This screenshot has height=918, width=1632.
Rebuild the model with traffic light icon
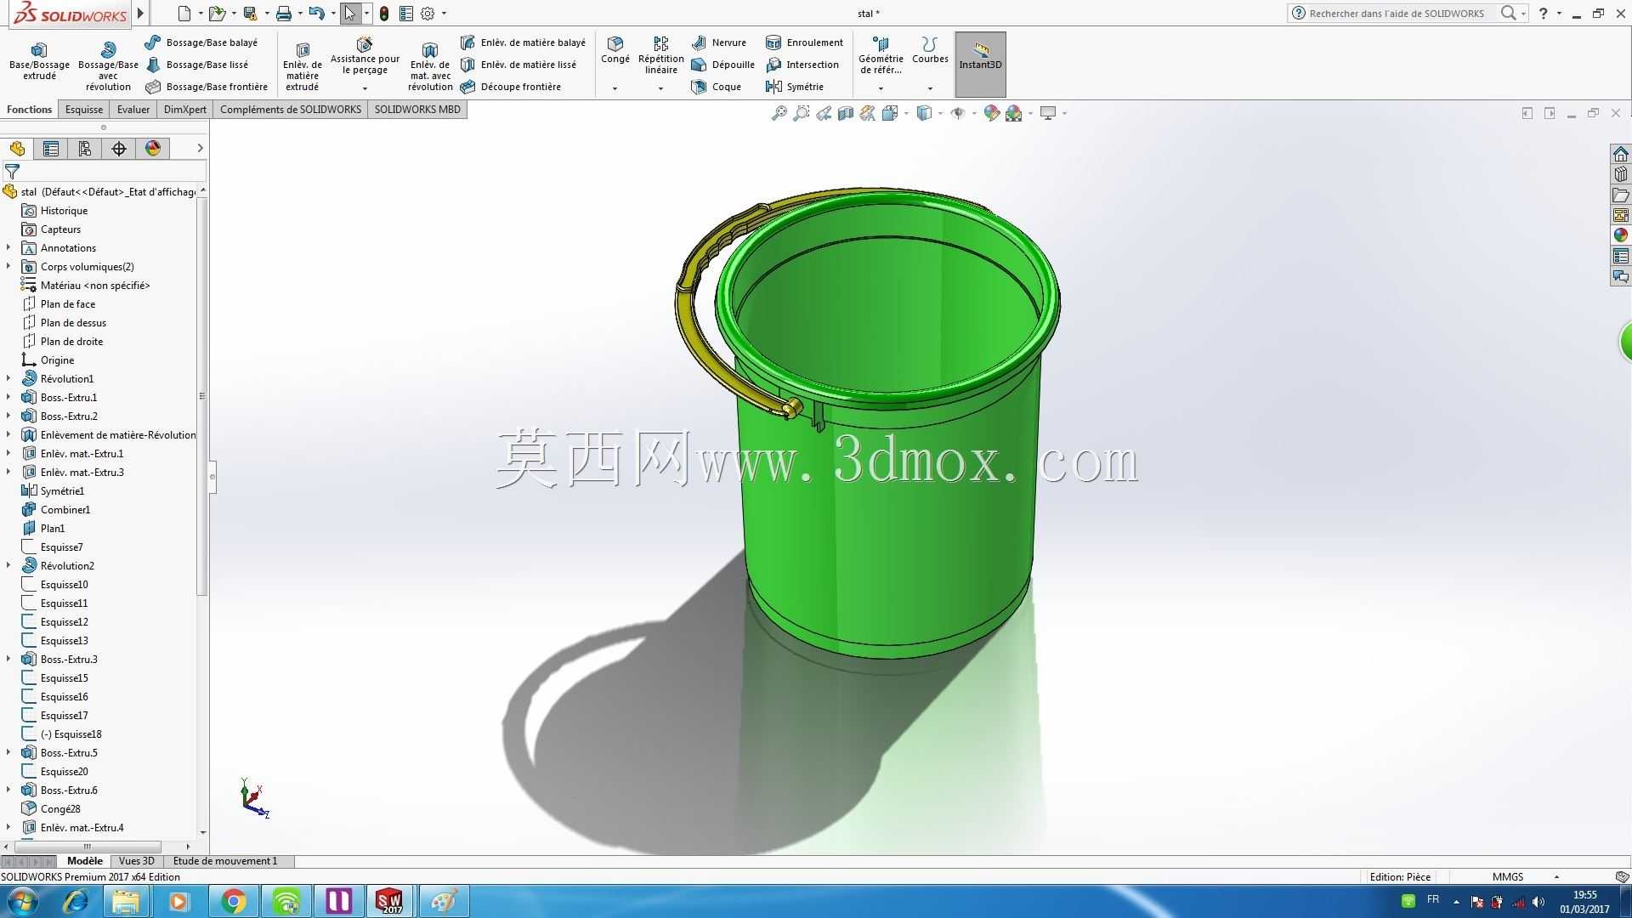(x=384, y=14)
